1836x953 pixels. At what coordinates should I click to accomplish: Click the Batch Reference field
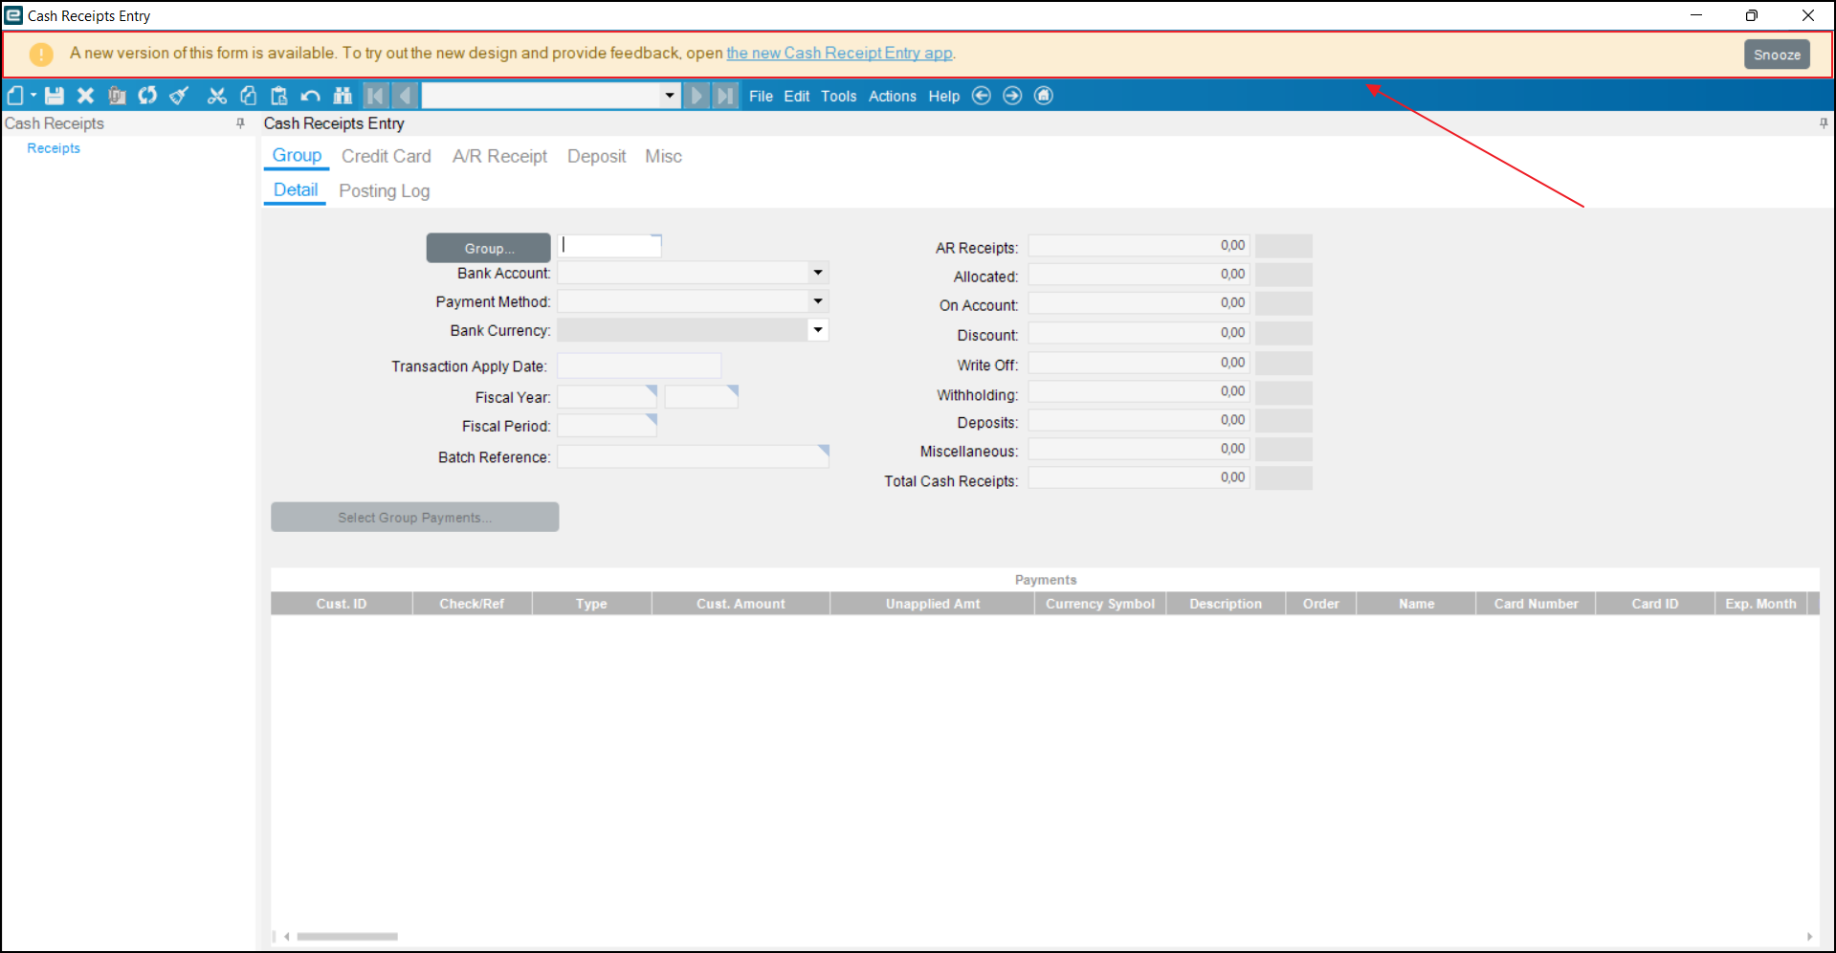click(694, 456)
